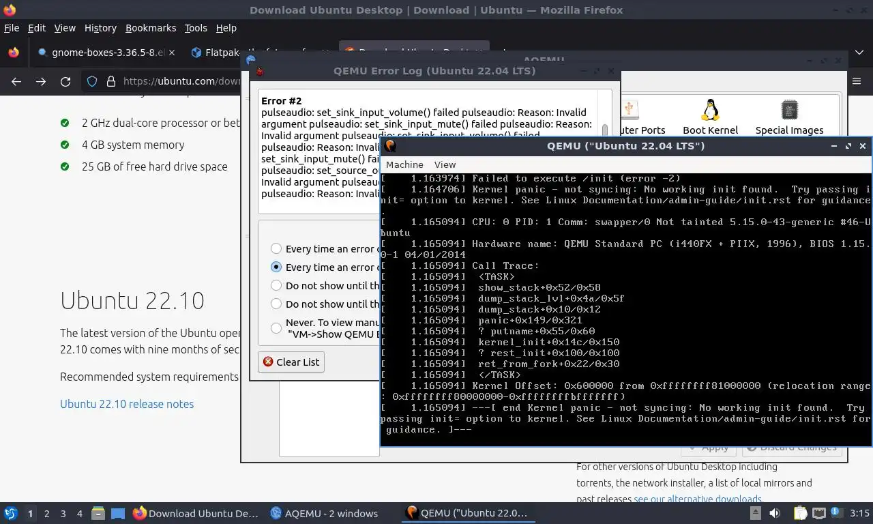
Task: Click the Ubuntu URL address bar
Action: (182, 81)
